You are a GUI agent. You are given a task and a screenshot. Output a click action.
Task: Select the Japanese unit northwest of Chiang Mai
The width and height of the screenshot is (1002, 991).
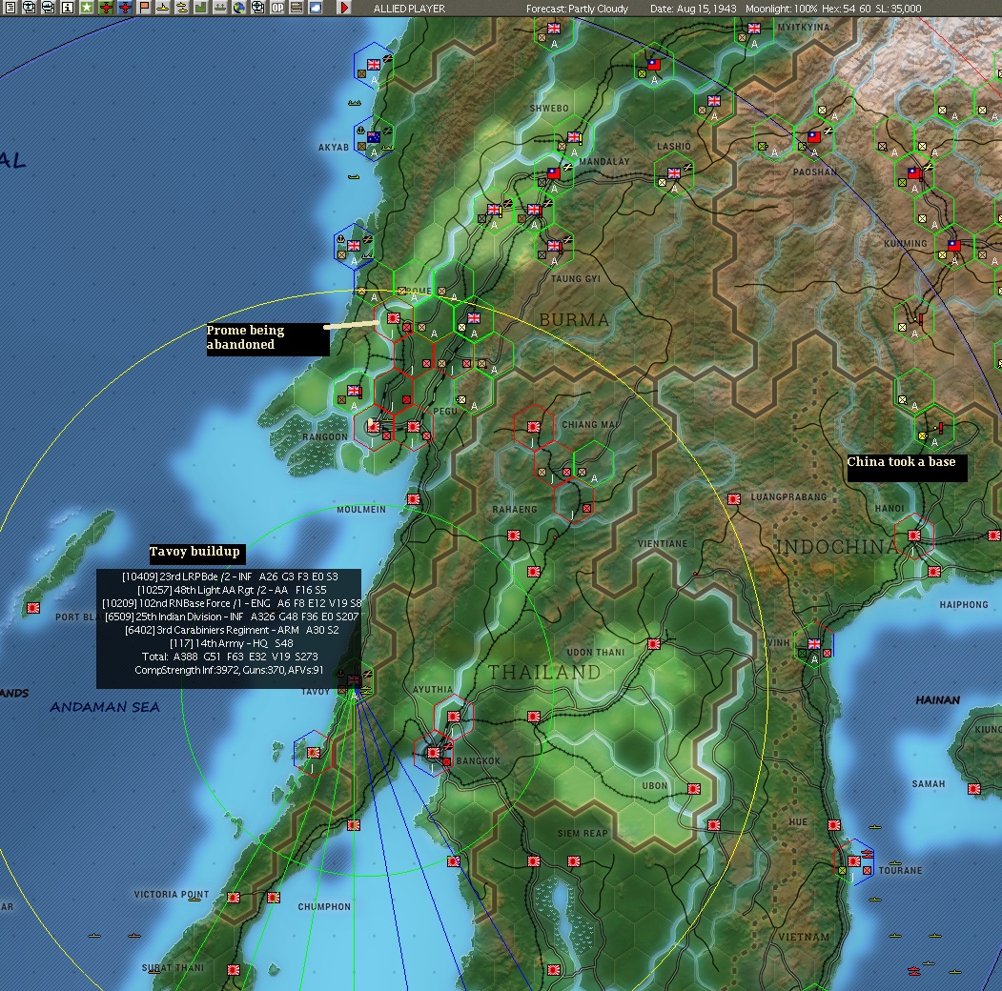pos(534,427)
